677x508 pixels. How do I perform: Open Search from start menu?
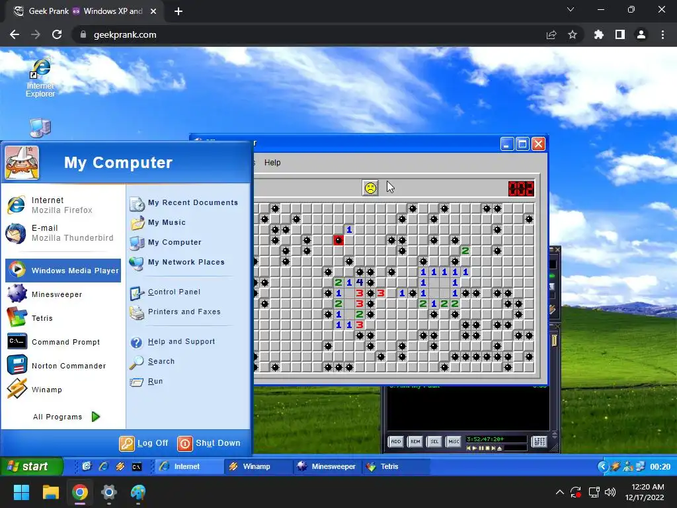pos(153,362)
